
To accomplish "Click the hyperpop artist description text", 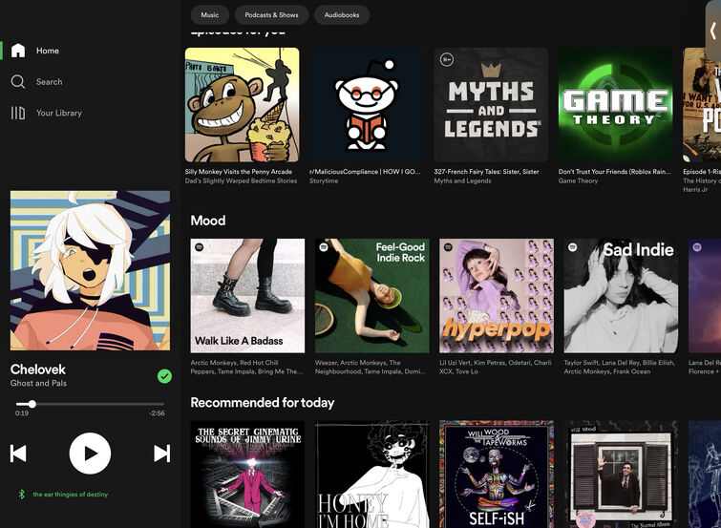I will (x=496, y=367).
